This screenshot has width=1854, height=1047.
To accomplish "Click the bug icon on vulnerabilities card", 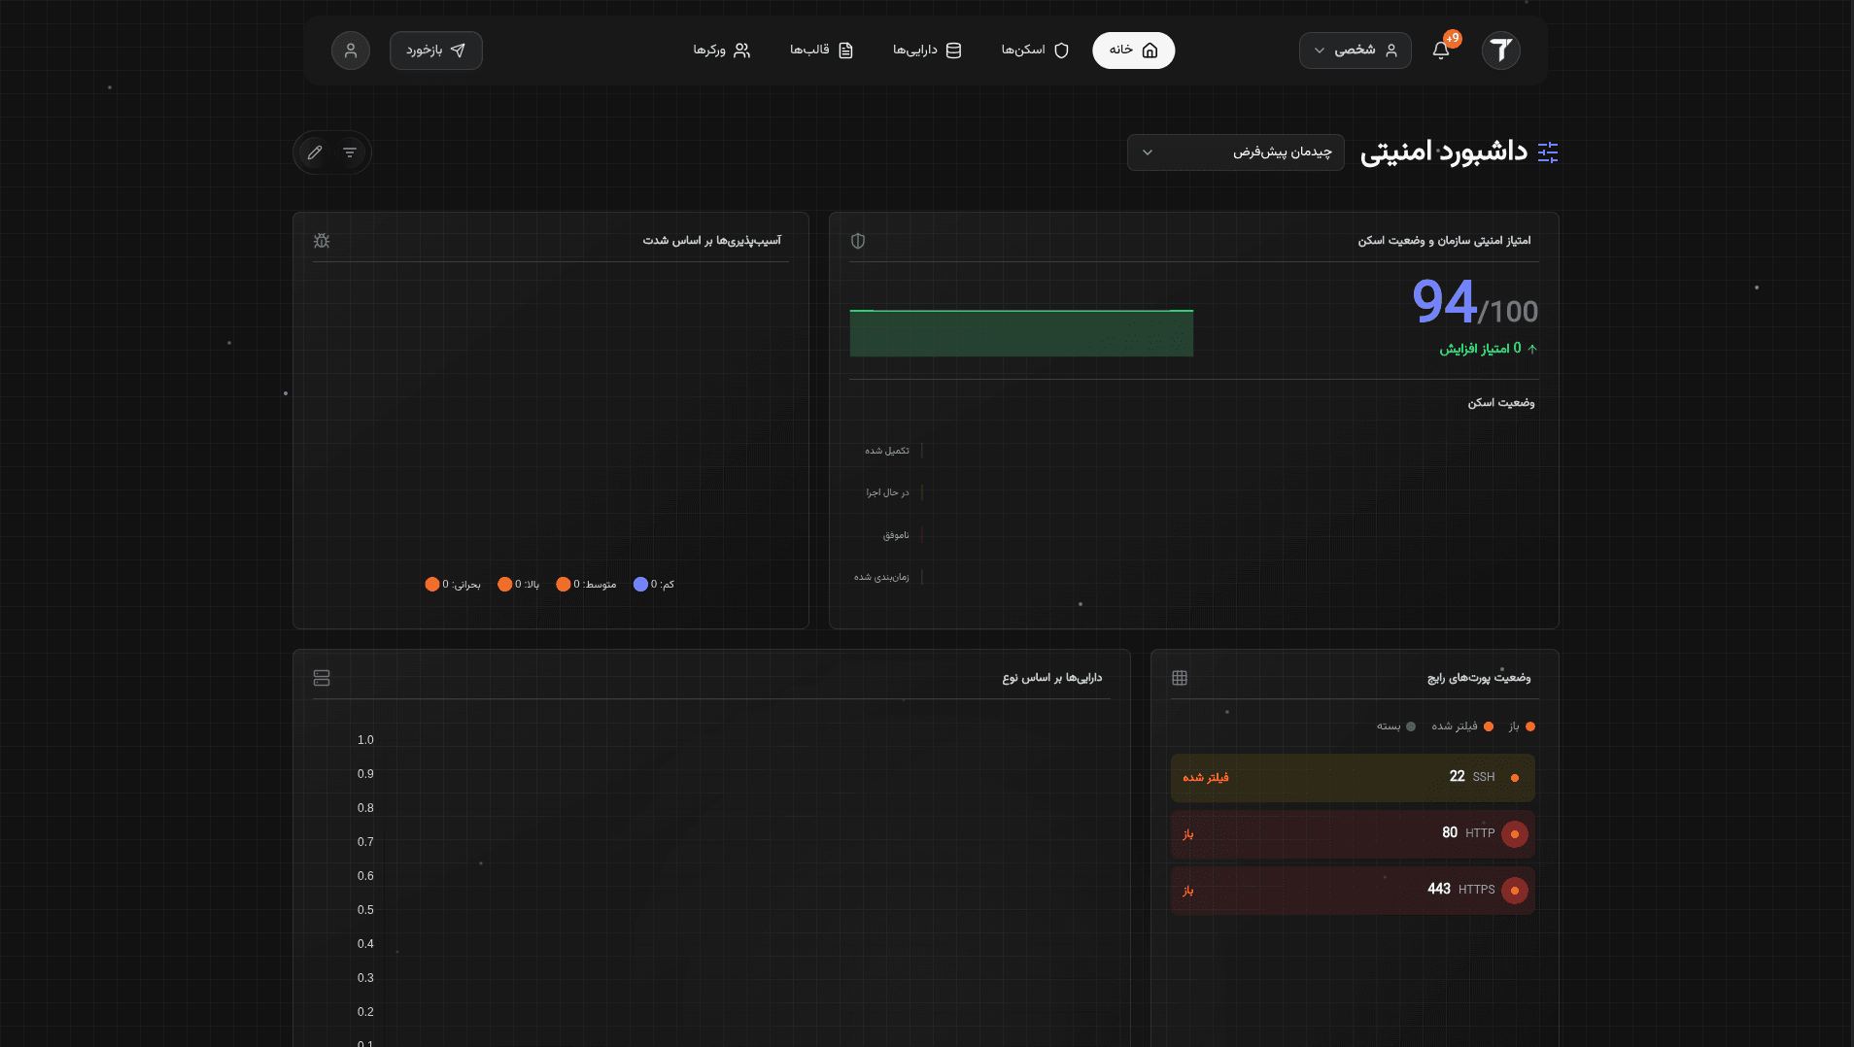I will pos(322,241).
